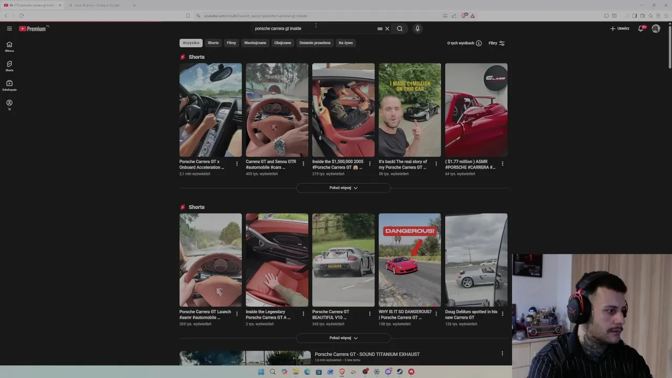Select the Filmy filter chip
This screenshot has height=378, width=672.
[x=232, y=43]
